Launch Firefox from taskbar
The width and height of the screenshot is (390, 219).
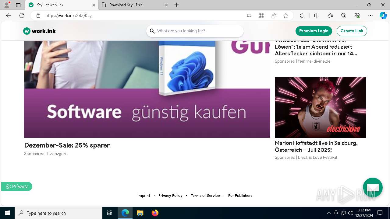point(155,213)
